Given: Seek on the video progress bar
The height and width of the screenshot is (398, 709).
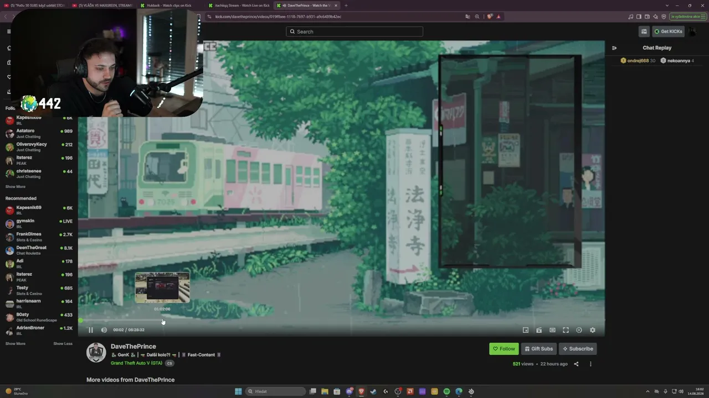Looking at the screenshot, I should coord(341,321).
